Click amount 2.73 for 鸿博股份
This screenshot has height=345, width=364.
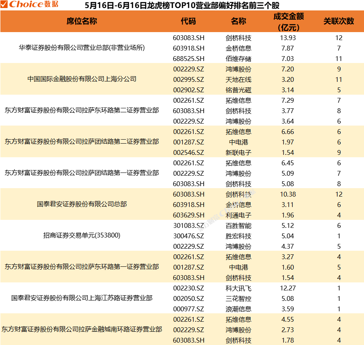pos(288,330)
